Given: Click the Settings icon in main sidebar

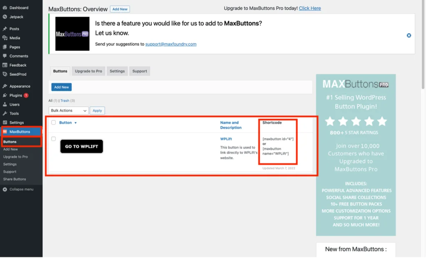Looking at the screenshot, I should (5, 123).
